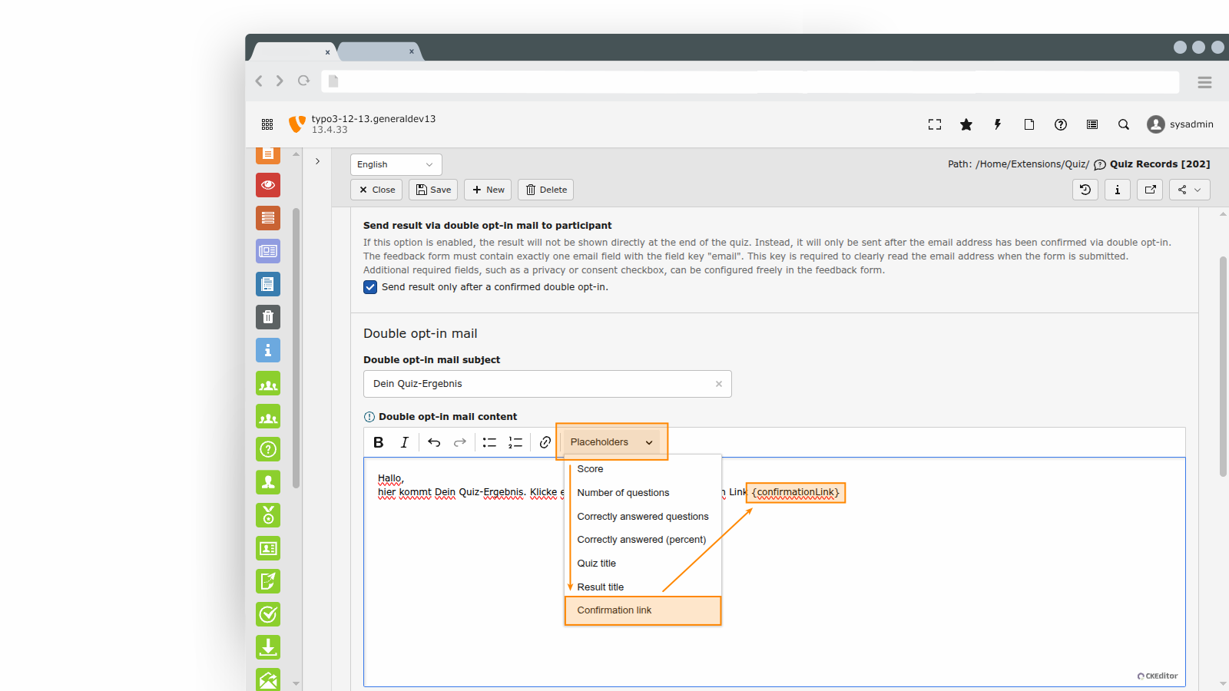Open record history icon button
Image resolution: width=1229 pixels, height=691 pixels.
coord(1085,190)
